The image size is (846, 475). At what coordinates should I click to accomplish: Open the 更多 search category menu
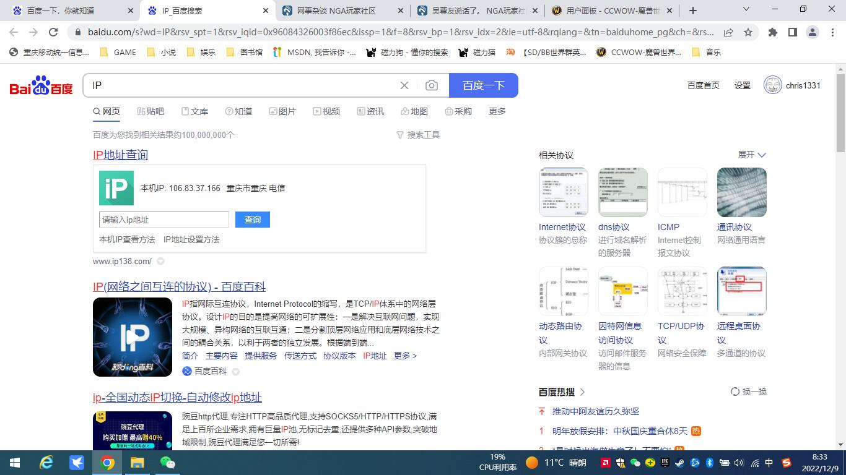click(x=496, y=111)
